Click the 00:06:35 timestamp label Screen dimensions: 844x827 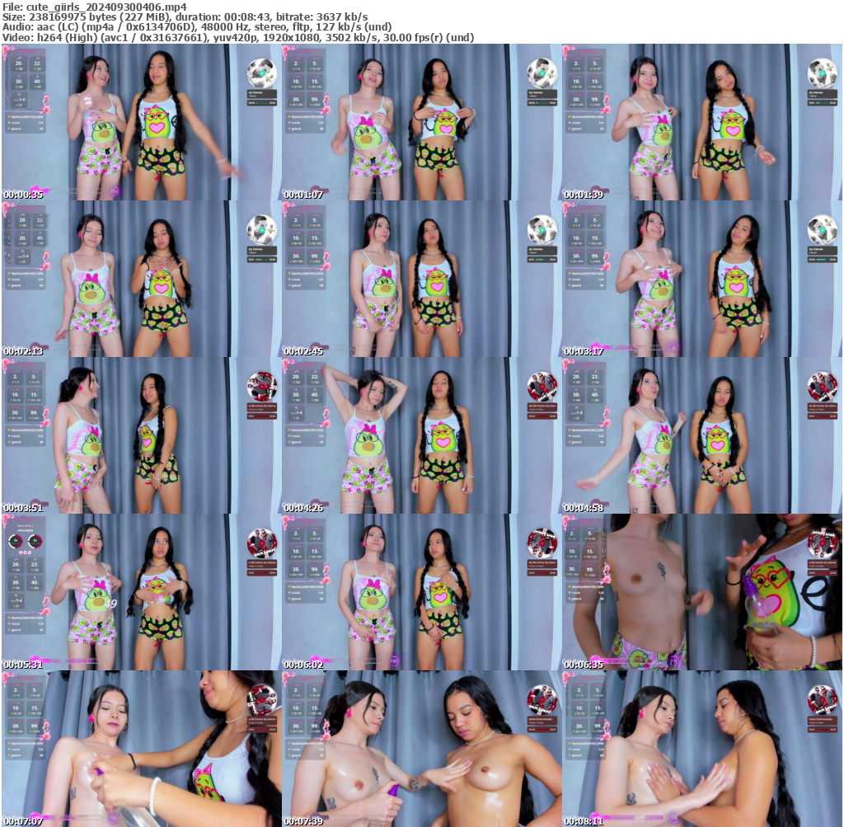tap(584, 664)
